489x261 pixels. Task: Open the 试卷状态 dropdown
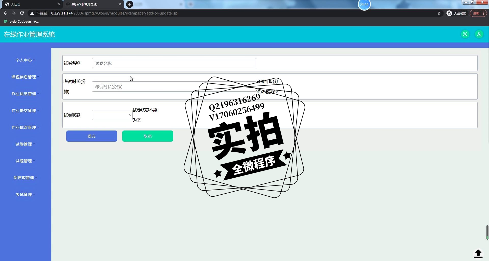pos(112,115)
